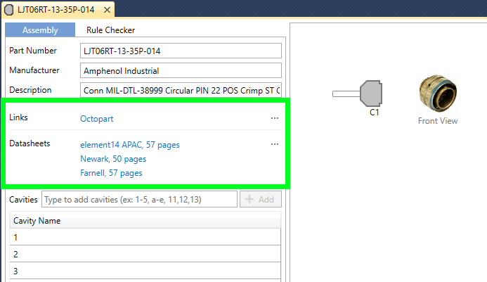Open the Octopart link
Image resolution: width=487 pixels, height=282 pixels.
[x=96, y=119]
